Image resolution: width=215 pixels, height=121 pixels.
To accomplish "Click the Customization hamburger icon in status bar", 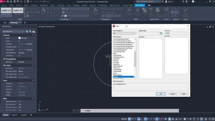I will [213, 119].
